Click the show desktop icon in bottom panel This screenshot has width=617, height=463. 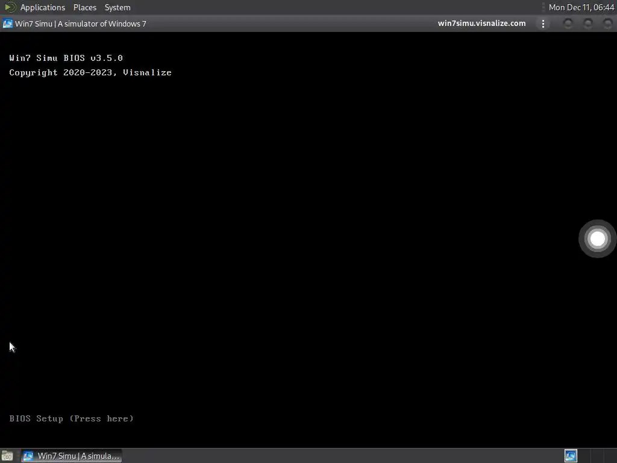[7, 456]
